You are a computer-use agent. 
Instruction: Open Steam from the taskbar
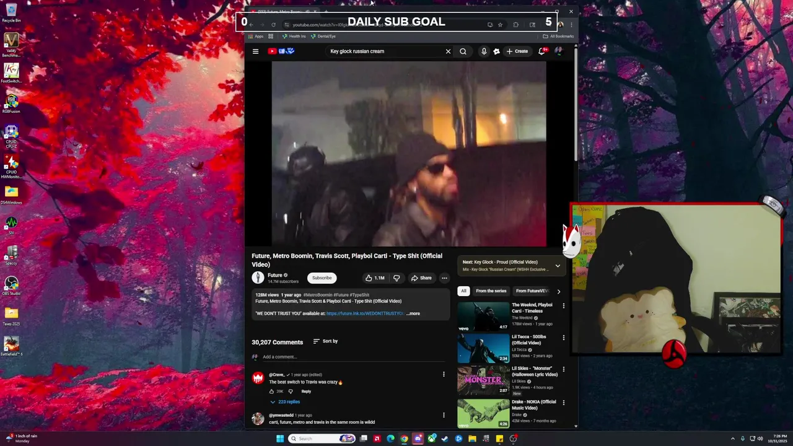click(445, 439)
